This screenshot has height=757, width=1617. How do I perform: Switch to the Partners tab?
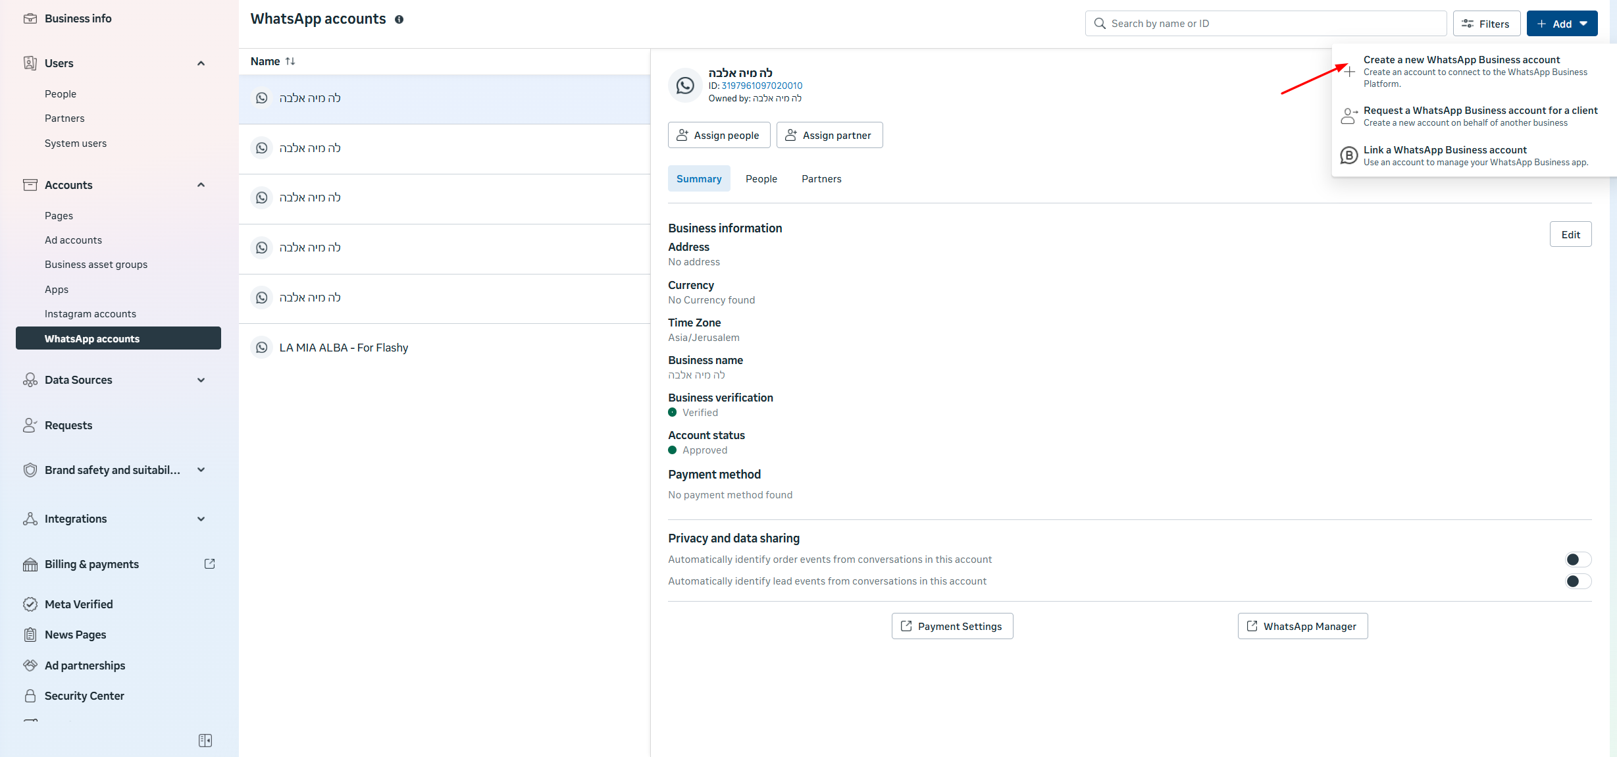click(821, 179)
